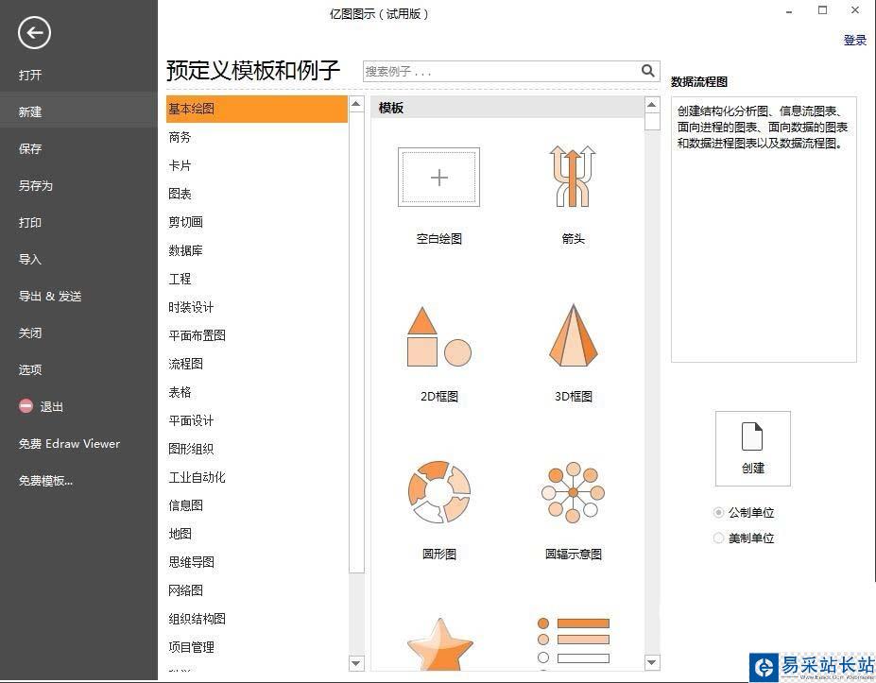Click the 数据流程图 description heading
Viewport: 876px width, 683px height.
699,81
